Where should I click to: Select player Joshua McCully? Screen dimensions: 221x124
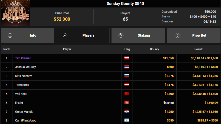(25, 67)
